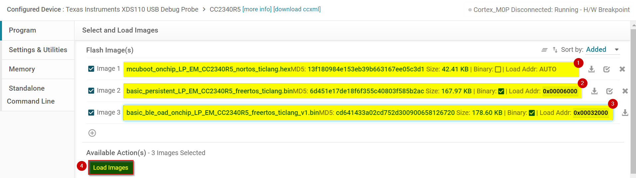The width and height of the screenshot is (636, 178).
Task: Edit the Load Addr field showing 0x00006000
Action: (560, 91)
